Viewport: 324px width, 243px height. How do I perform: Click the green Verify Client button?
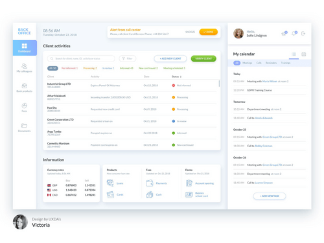click(203, 58)
